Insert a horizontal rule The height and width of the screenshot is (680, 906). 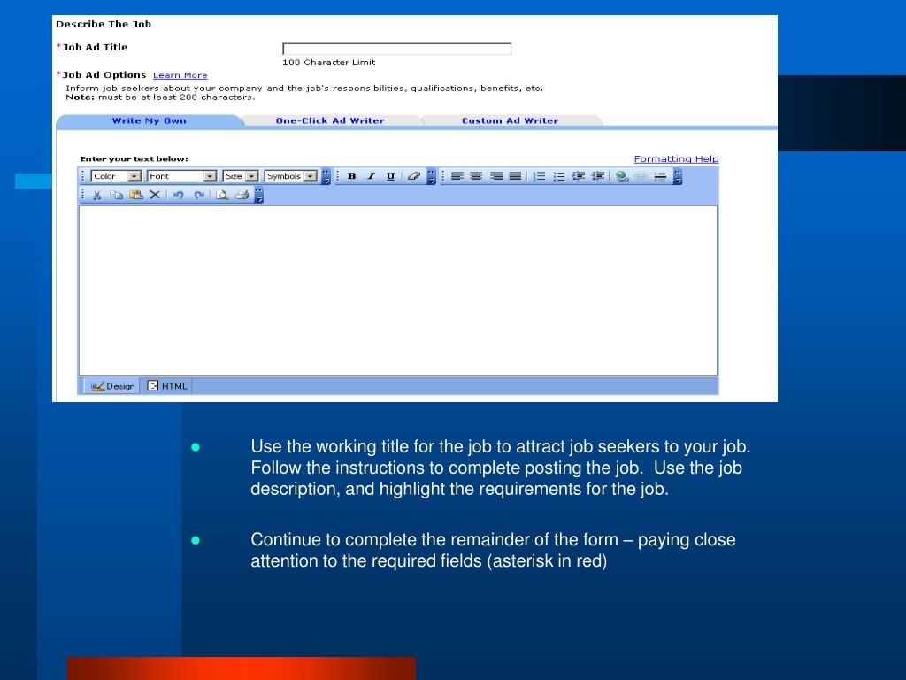click(660, 176)
